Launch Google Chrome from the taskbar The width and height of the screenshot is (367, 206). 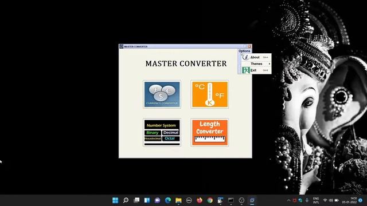tap(210, 200)
